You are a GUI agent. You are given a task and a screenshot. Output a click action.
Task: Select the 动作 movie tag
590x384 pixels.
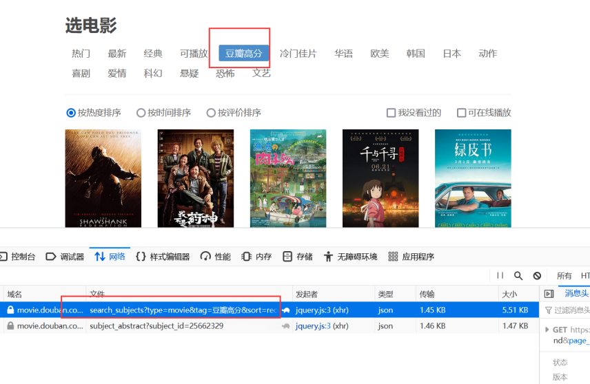[488, 54]
